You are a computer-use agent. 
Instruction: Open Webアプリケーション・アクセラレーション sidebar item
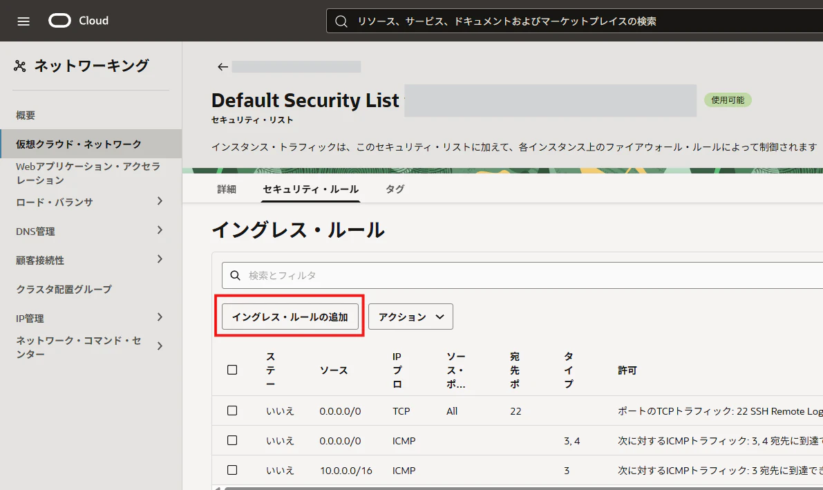coord(88,173)
